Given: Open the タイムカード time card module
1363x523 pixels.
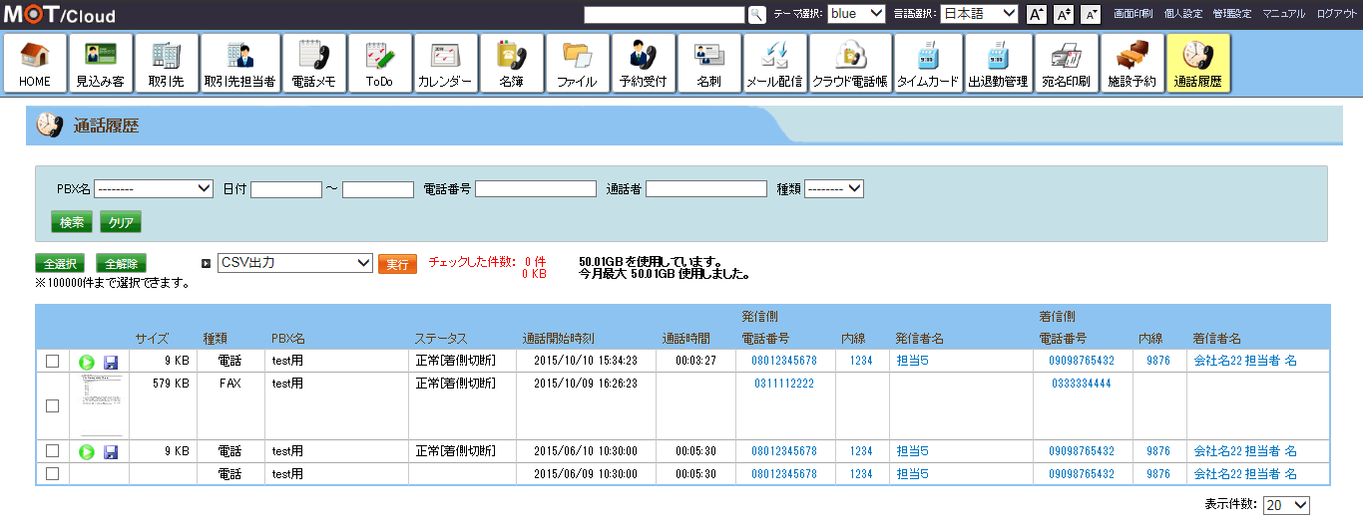Looking at the screenshot, I should 928,64.
